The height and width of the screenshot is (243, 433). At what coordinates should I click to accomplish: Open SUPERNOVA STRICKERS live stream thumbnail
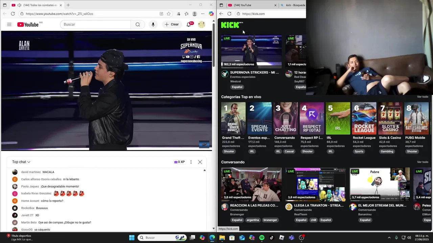click(251, 51)
